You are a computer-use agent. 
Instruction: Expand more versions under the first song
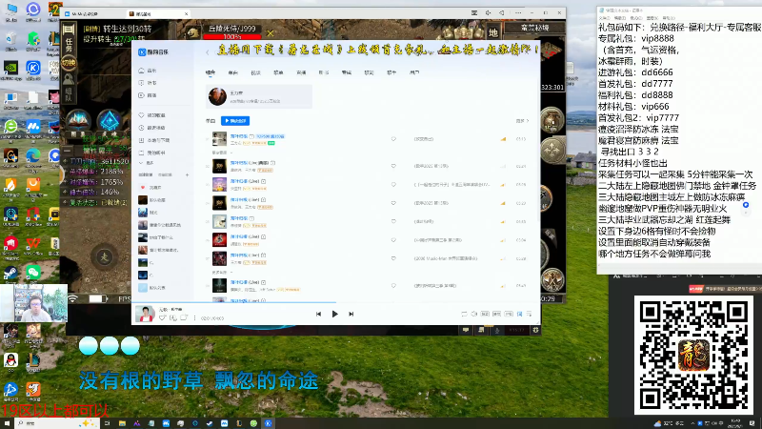tap(223, 153)
